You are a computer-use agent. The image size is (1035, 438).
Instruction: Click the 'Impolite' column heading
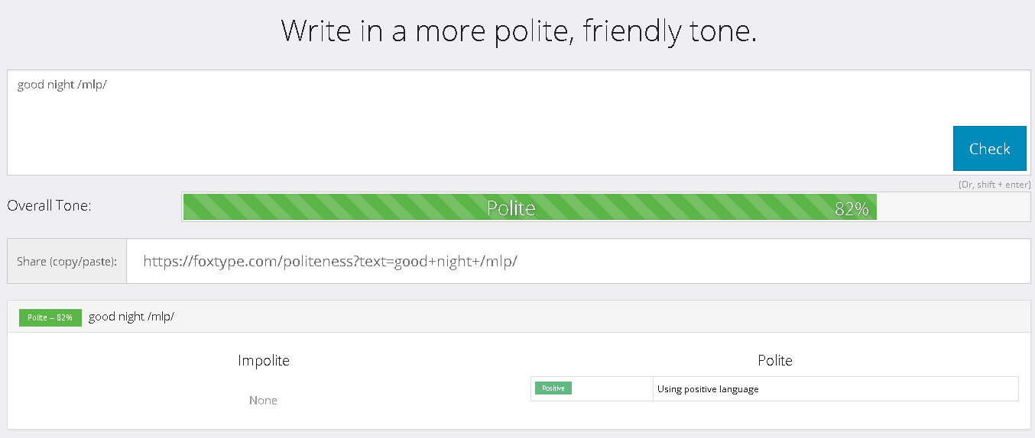[263, 360]
